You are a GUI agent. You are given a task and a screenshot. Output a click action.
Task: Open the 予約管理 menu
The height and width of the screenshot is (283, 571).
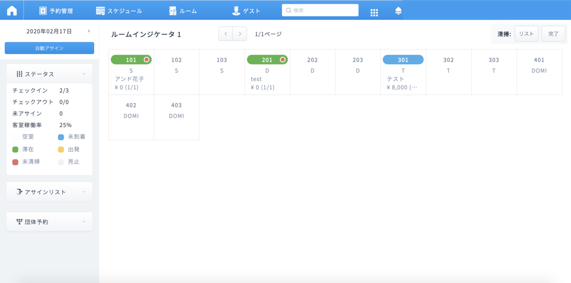tap(56, 10)
